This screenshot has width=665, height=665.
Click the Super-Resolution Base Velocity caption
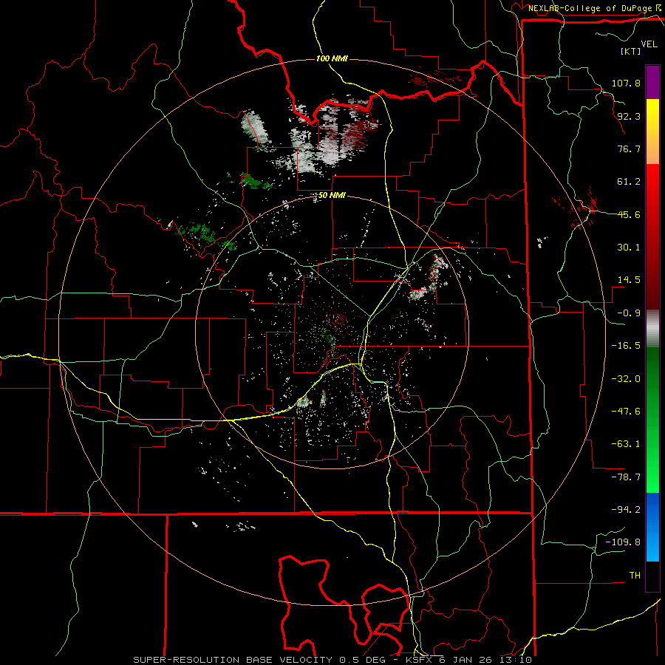pyautogui.click(x=332, y=660)
